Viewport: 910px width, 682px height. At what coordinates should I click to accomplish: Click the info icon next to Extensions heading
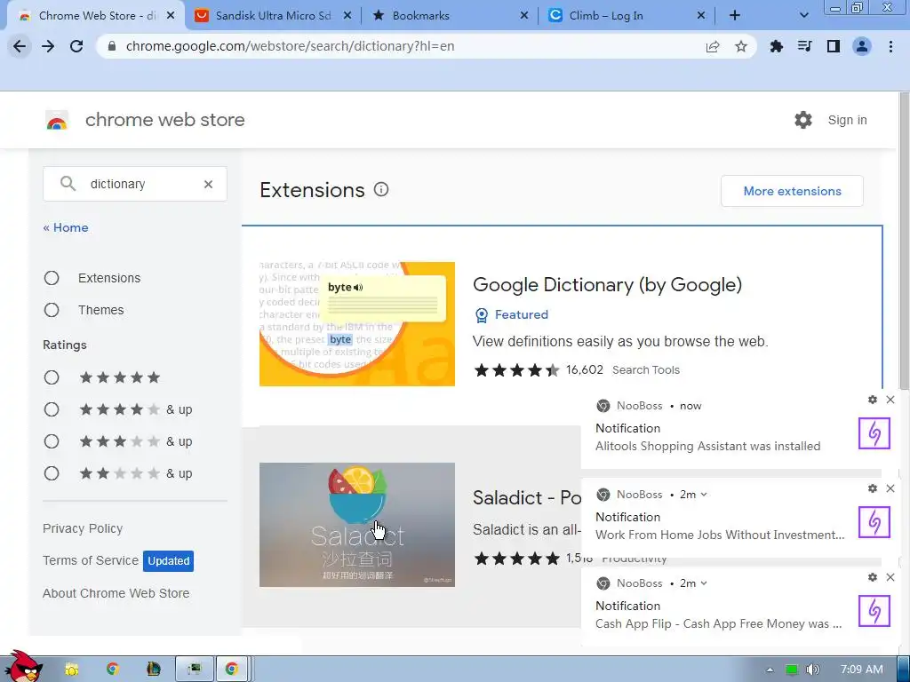381,190
